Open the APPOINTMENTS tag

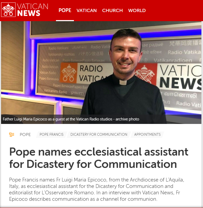pos(147,134)
